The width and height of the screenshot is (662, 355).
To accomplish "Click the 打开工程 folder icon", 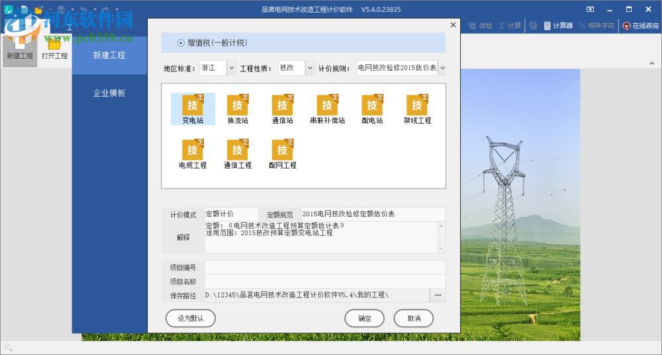I will click(x=54, y=48).
